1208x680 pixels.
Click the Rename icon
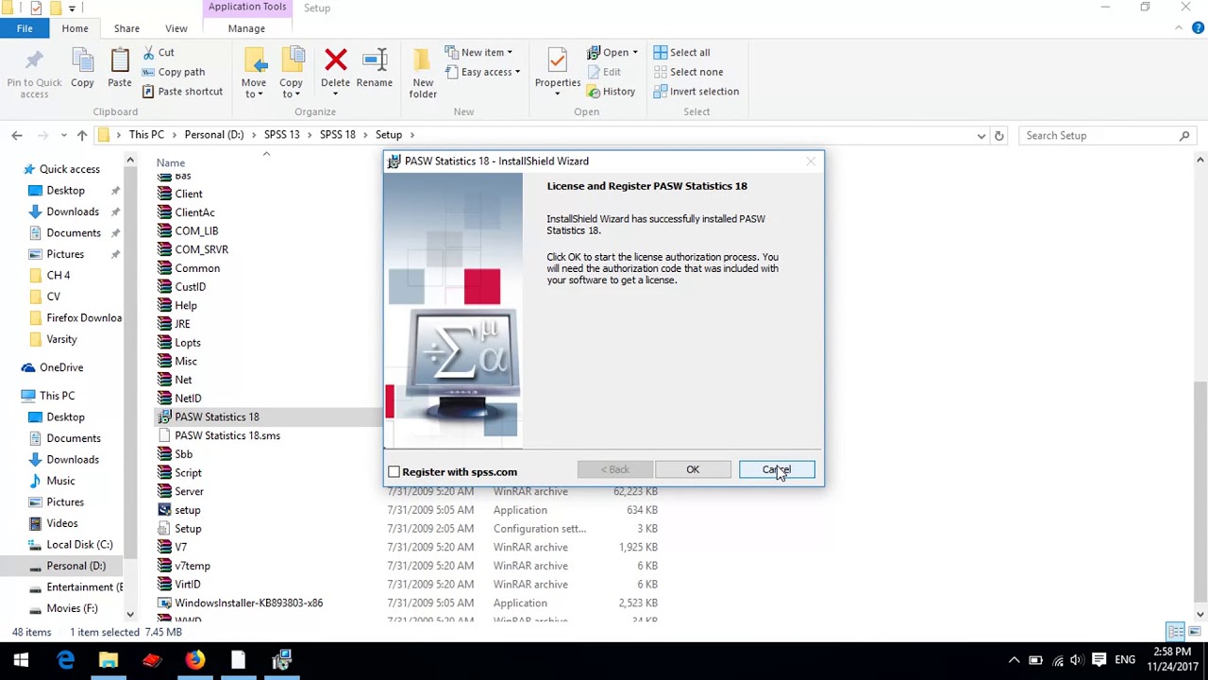click(x=375, y=60)
